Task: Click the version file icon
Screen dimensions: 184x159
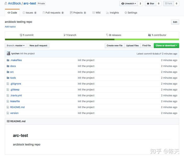Action: coord(8,113)
